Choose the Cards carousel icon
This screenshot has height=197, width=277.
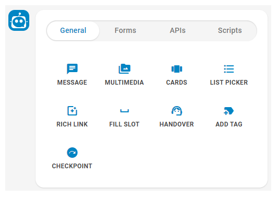[x=177, y=69]
